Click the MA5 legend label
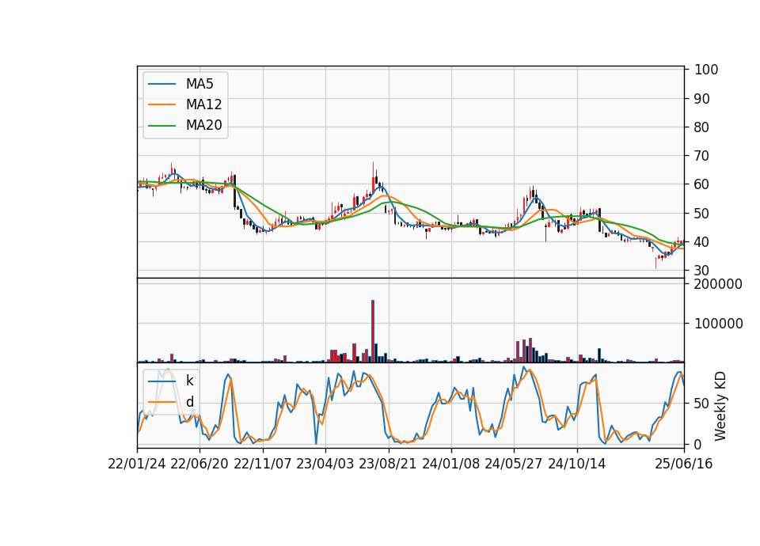Image resolution: width=760 pixels, height=546 pixels. (x=199, y=84)
